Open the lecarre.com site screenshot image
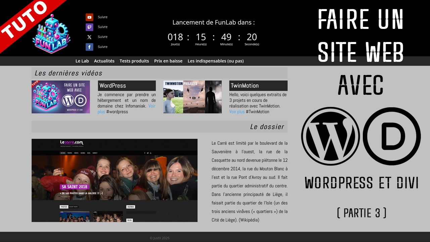Image resolution: width=430 pixels, height=242 pixels. pos(115,180)
